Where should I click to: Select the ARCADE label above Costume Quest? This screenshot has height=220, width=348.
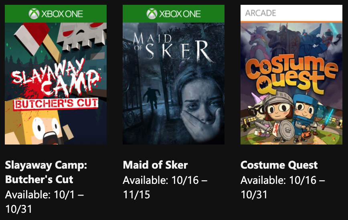pos(260,13)
